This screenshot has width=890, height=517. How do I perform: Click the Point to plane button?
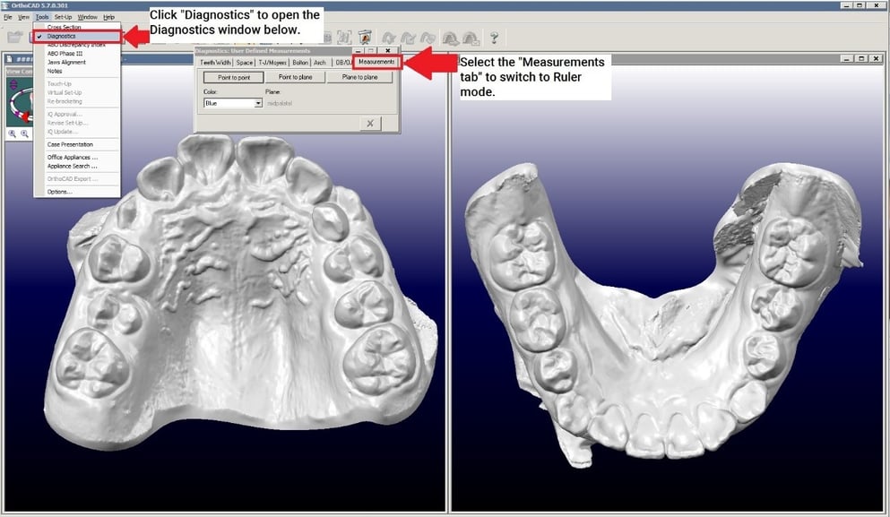(296, 77)
